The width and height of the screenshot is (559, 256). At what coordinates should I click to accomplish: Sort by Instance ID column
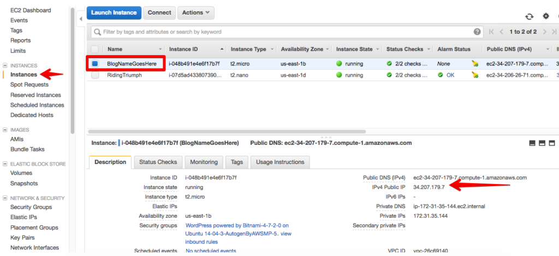point(183,49)
